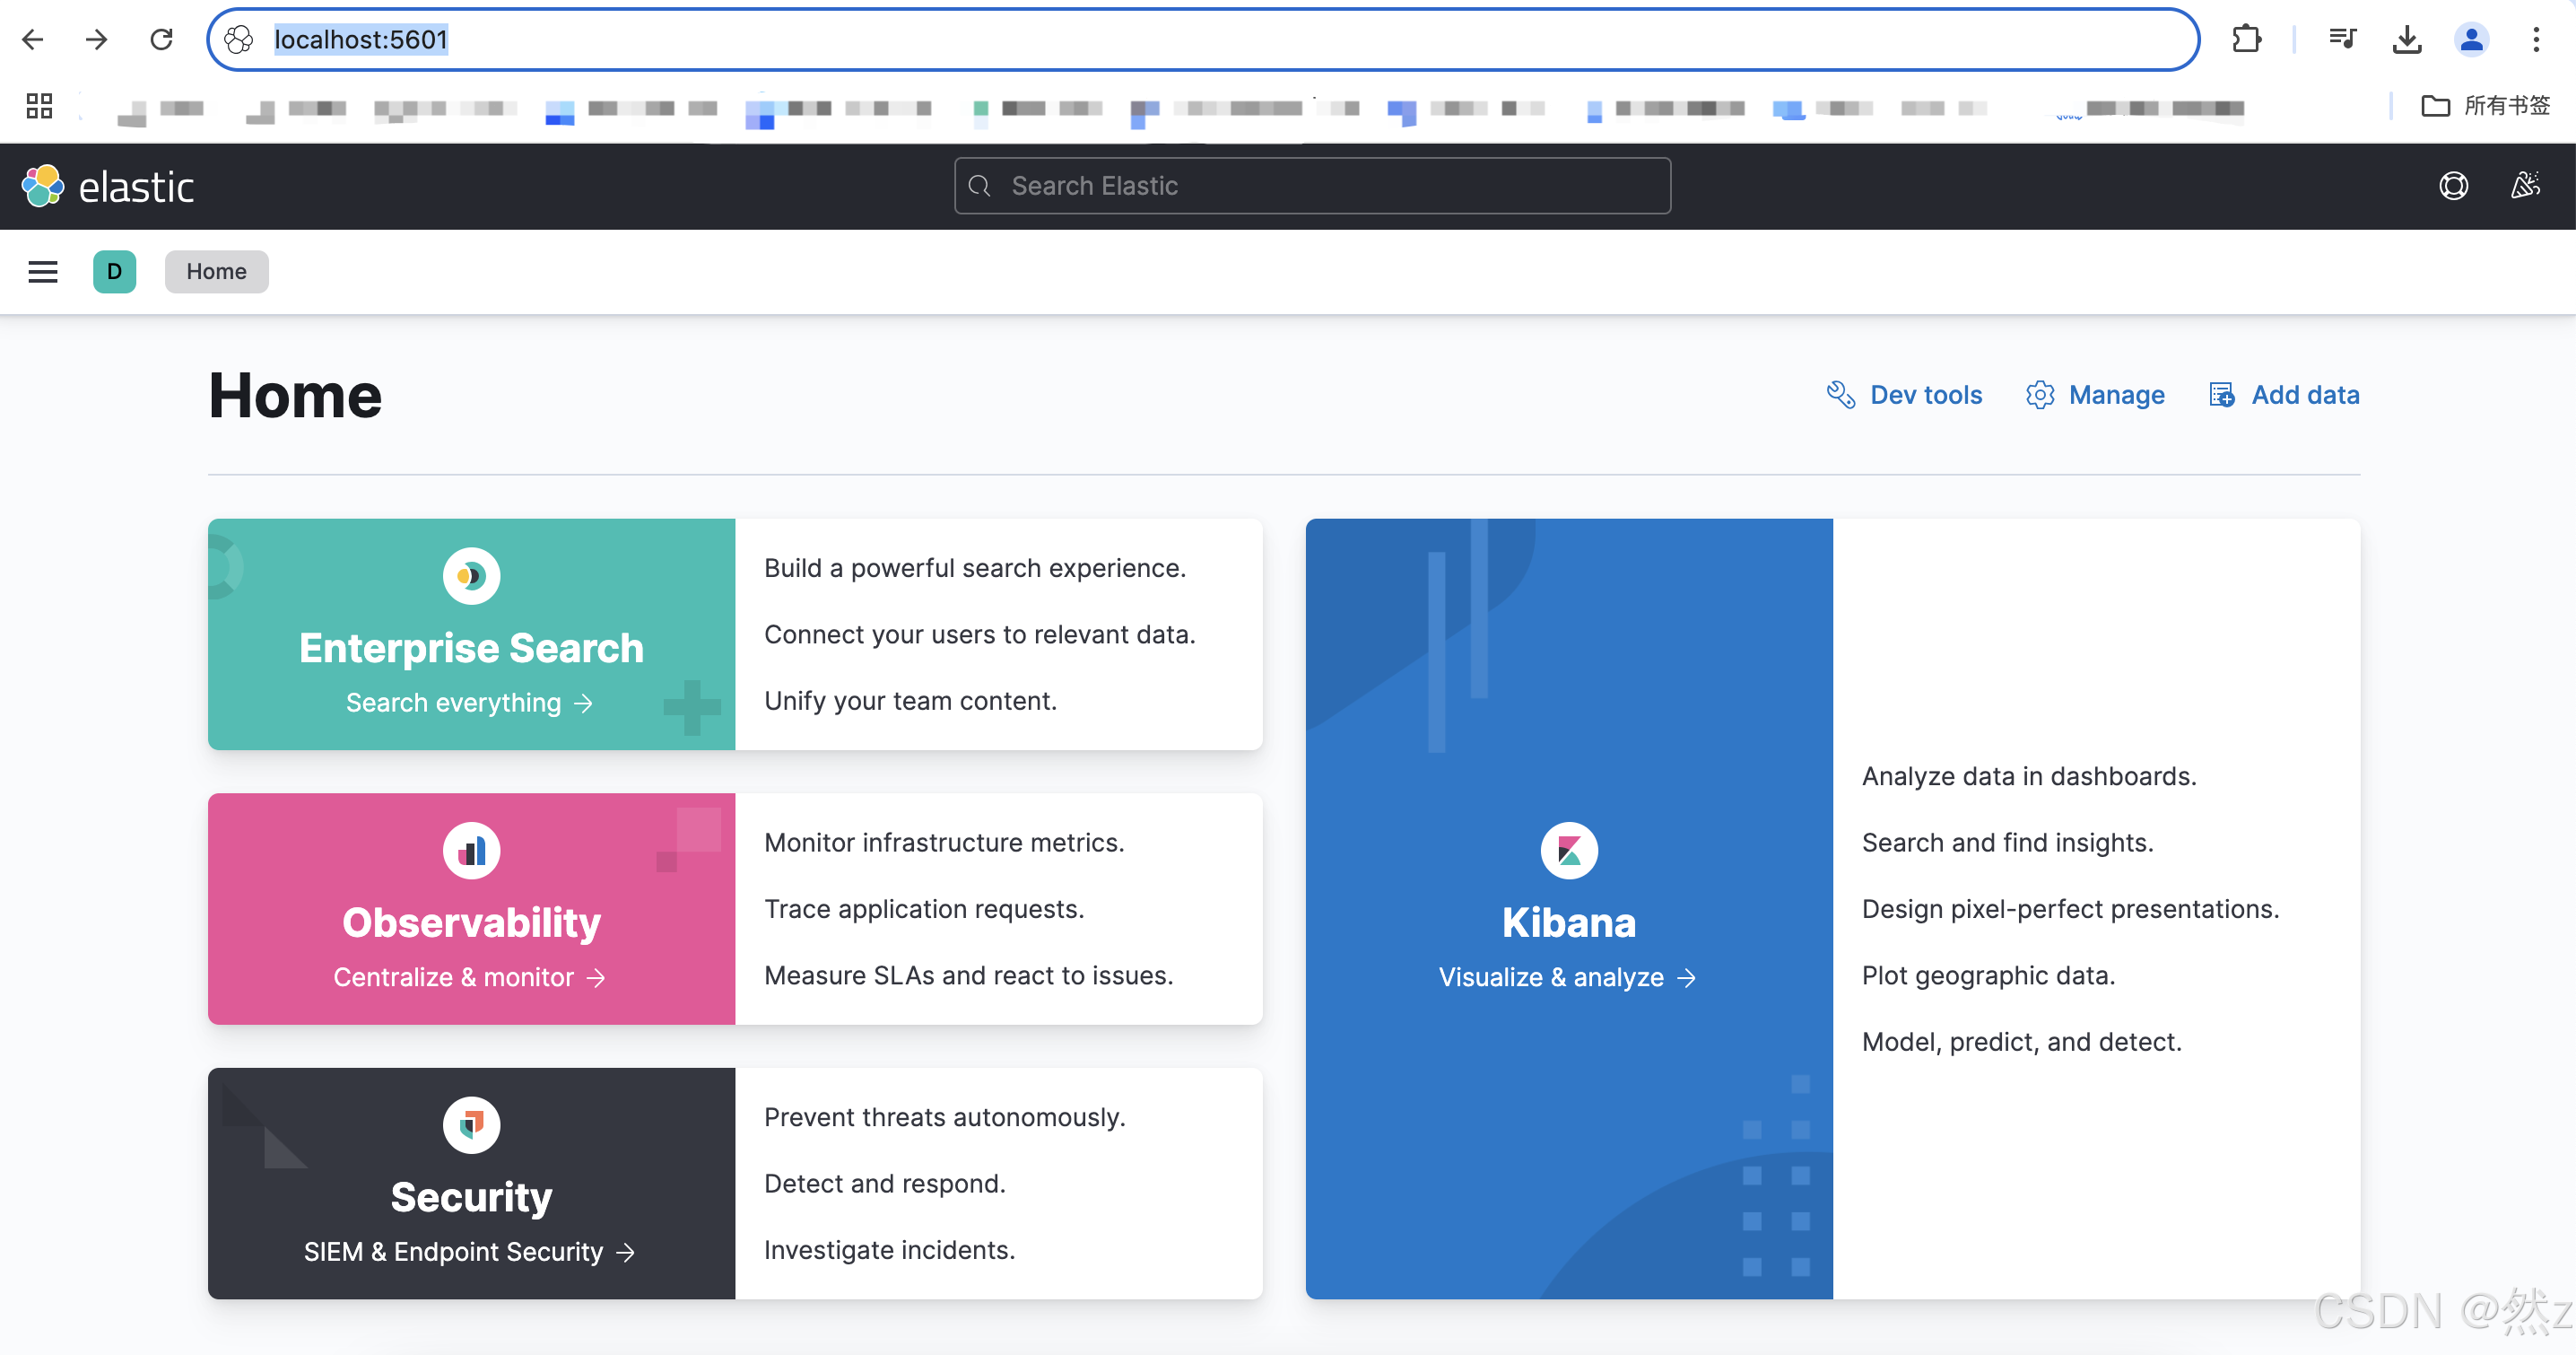Click the Observability chart icon
The height and width of the screenshot is (1355, 2576).
click(471, 851)
